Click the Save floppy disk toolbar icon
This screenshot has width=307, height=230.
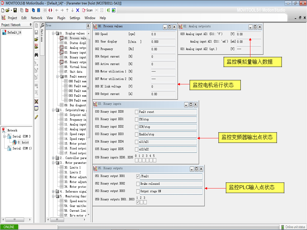(15, 10)
